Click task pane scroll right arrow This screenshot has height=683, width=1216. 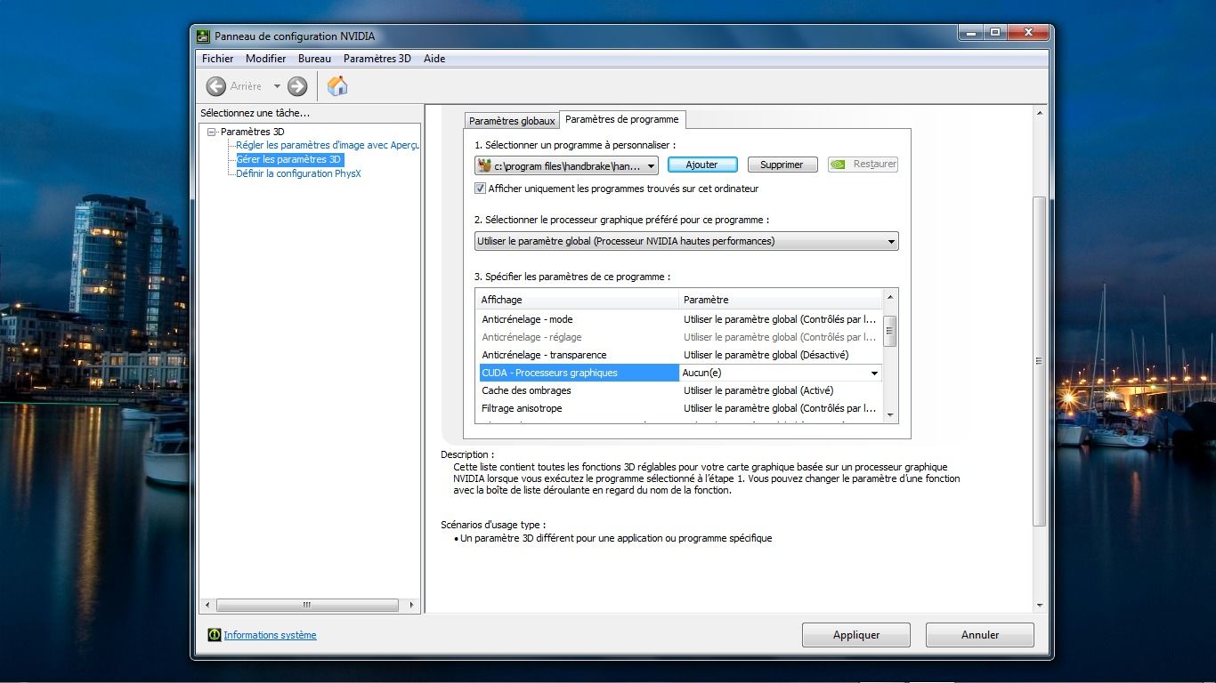pos(411,605)
